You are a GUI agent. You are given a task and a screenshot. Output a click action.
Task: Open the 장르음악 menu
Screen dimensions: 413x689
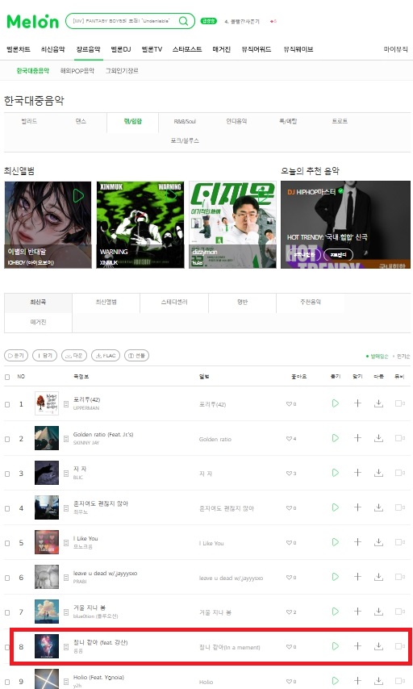pyautogui.click(x=88, y=49)
